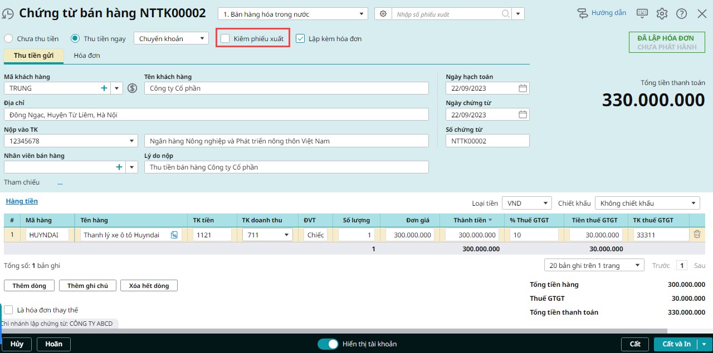Go to the Sau next page
Screen dimensions: 713x353
(699, 265)
